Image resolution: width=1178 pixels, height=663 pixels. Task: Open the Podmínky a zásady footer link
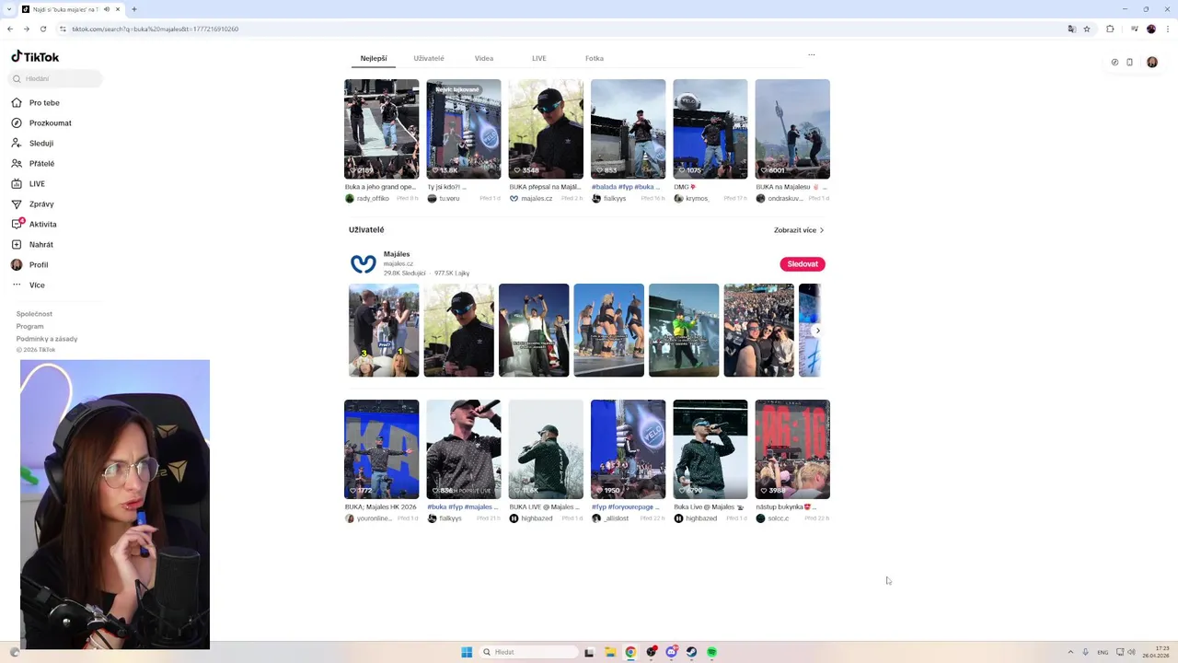point(47,339)
